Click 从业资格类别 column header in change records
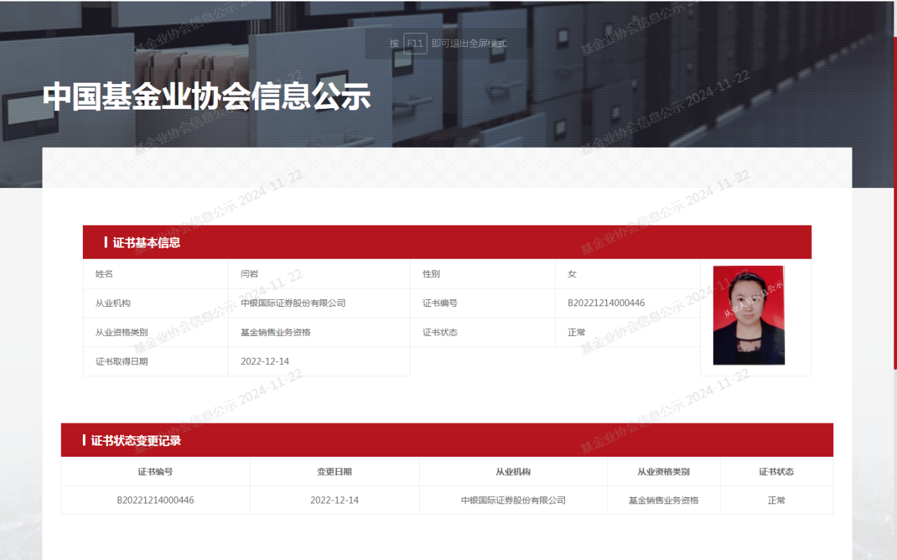The width and height of the screenshot is (897, 560). pos(663,472)
